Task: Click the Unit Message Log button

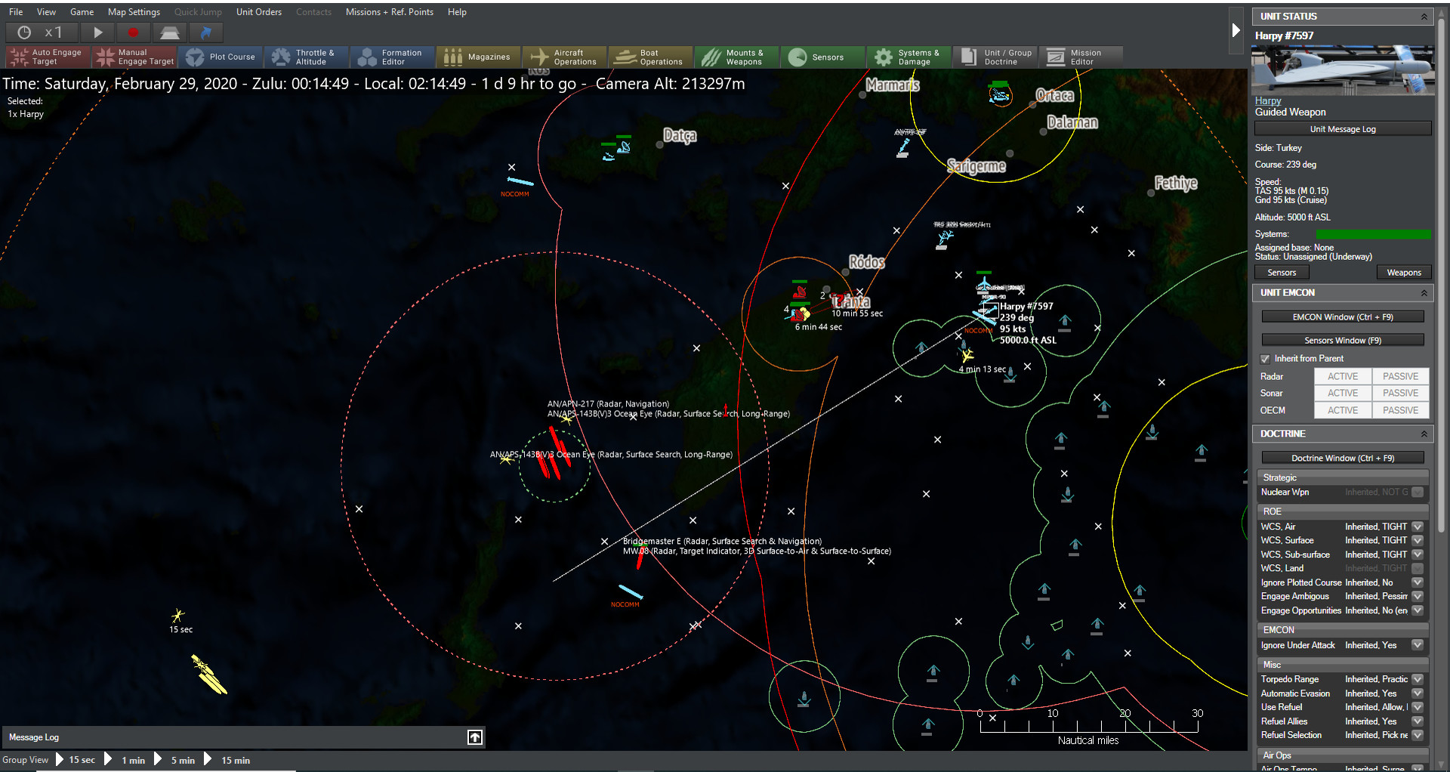Action: [x=1342, y=128]
